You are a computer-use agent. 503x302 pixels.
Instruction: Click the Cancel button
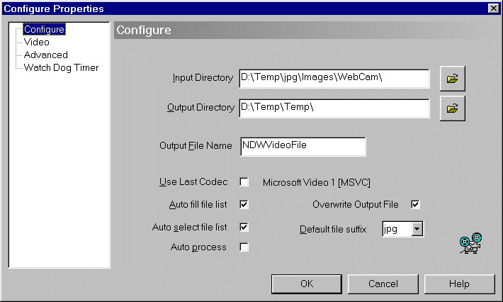point(383,284)
